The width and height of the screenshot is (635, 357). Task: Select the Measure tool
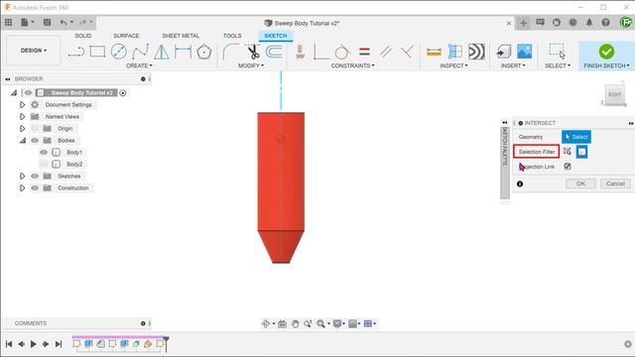[x=434, y=52]
